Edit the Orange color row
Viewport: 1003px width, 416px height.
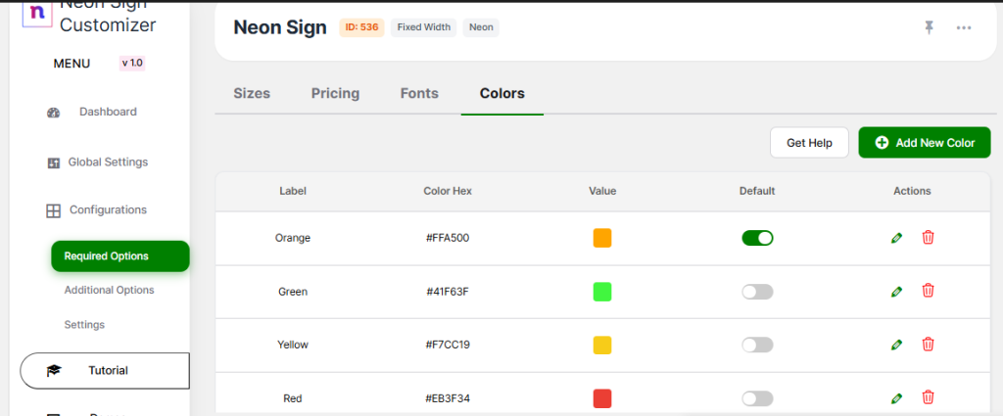pyautogui.click(x=896, y=238)
